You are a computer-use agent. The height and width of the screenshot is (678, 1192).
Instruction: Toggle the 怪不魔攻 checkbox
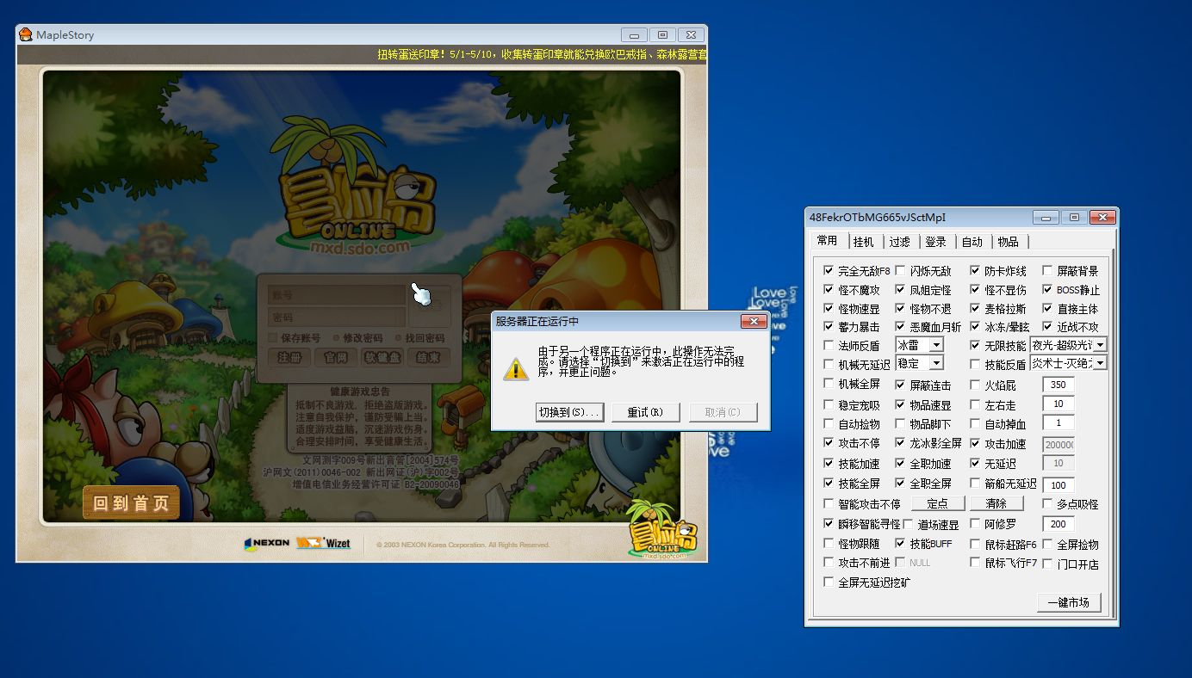click(x=829, y=290)
